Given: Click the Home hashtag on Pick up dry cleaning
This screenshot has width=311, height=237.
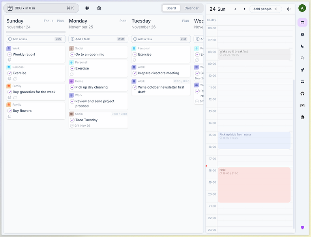Looking at the screenshot, I should coord(71,81).
